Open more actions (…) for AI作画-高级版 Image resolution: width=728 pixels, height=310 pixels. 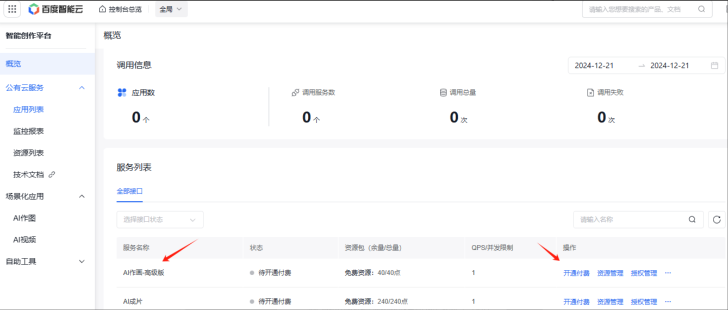click(x=668, y=273)
